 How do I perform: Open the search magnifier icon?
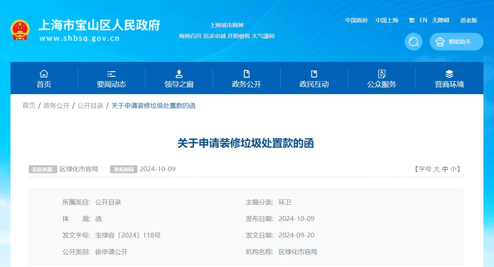click(413, 42)
